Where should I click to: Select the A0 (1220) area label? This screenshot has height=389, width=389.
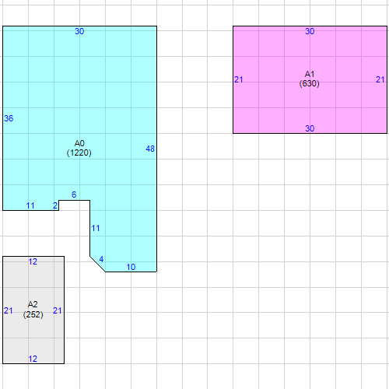pyautogui.click(x=79, y=148)
